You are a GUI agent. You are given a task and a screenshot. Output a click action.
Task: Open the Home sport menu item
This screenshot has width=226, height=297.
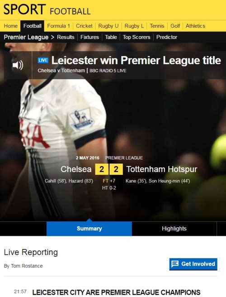point(10,26)
